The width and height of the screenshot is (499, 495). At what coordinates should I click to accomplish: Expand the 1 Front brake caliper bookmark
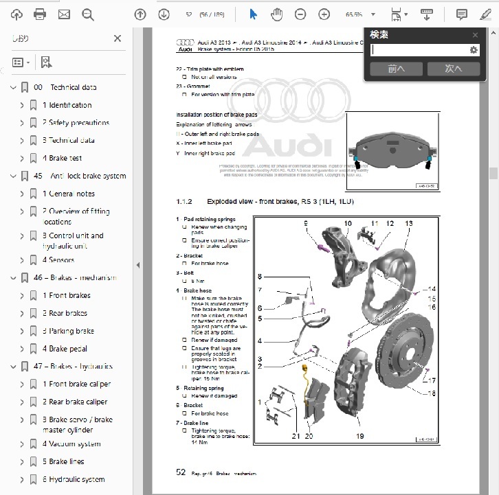point(22,384)
